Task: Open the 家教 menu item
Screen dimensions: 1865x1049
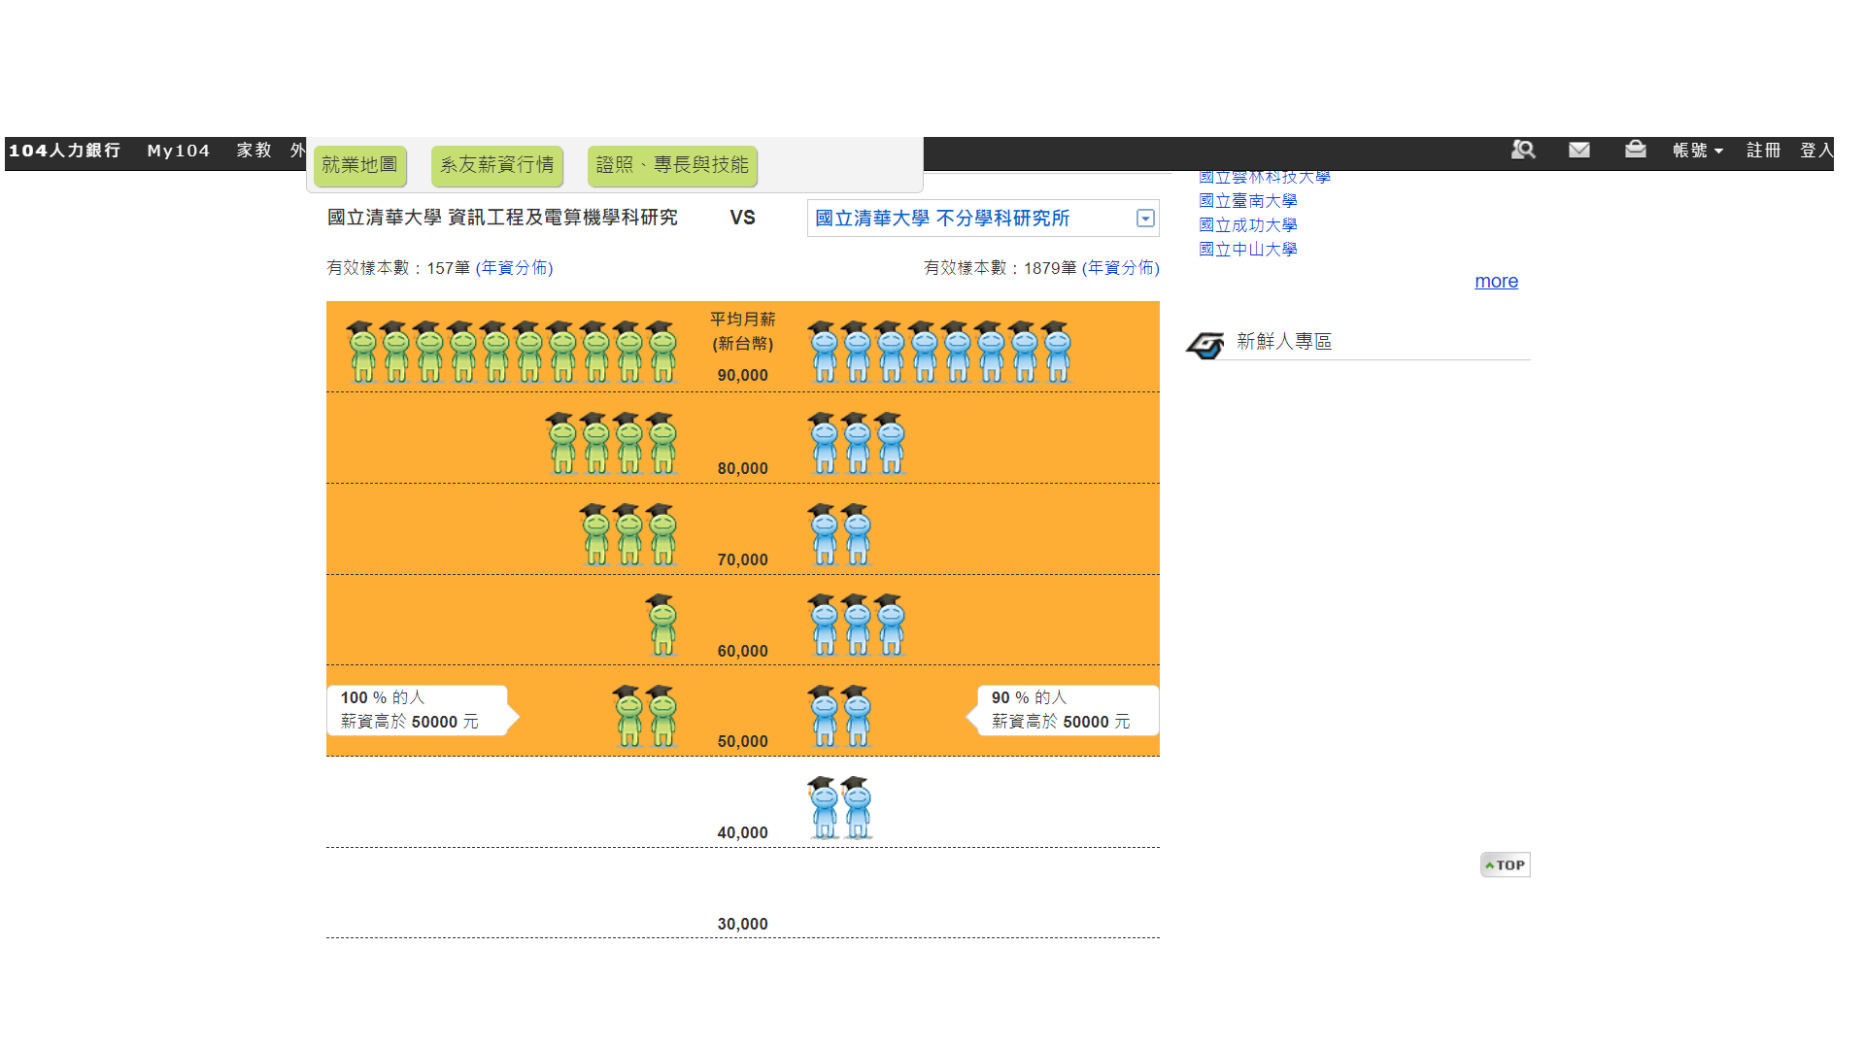Action: (x=254, y=151)
